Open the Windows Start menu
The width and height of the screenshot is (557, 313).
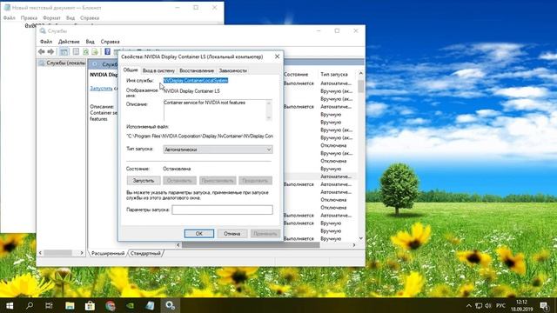point(10,305)
